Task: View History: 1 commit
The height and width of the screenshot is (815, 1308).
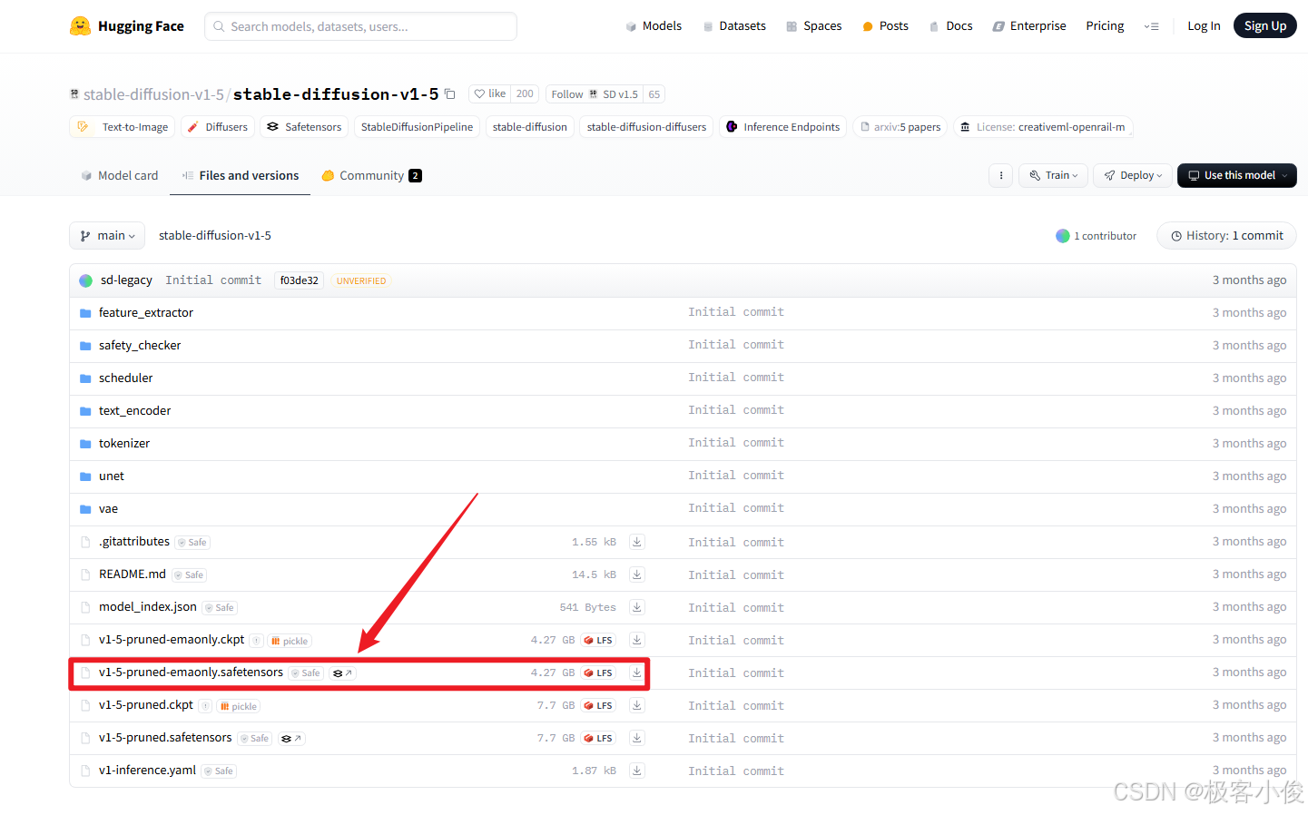Action: 1226,236
